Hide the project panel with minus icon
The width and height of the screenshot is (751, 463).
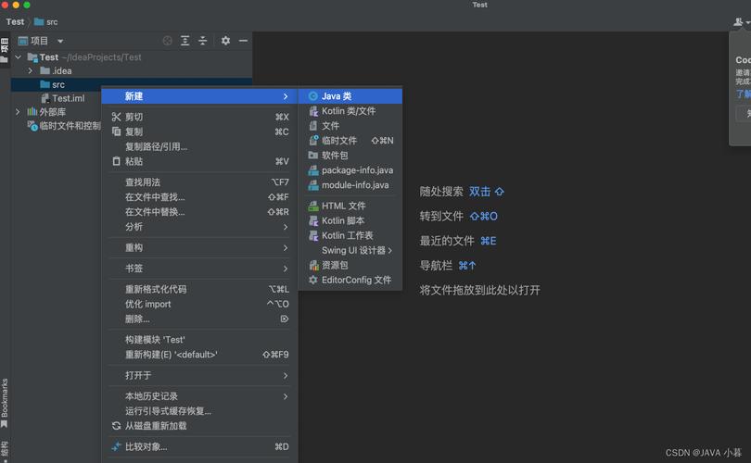point(243,41)
